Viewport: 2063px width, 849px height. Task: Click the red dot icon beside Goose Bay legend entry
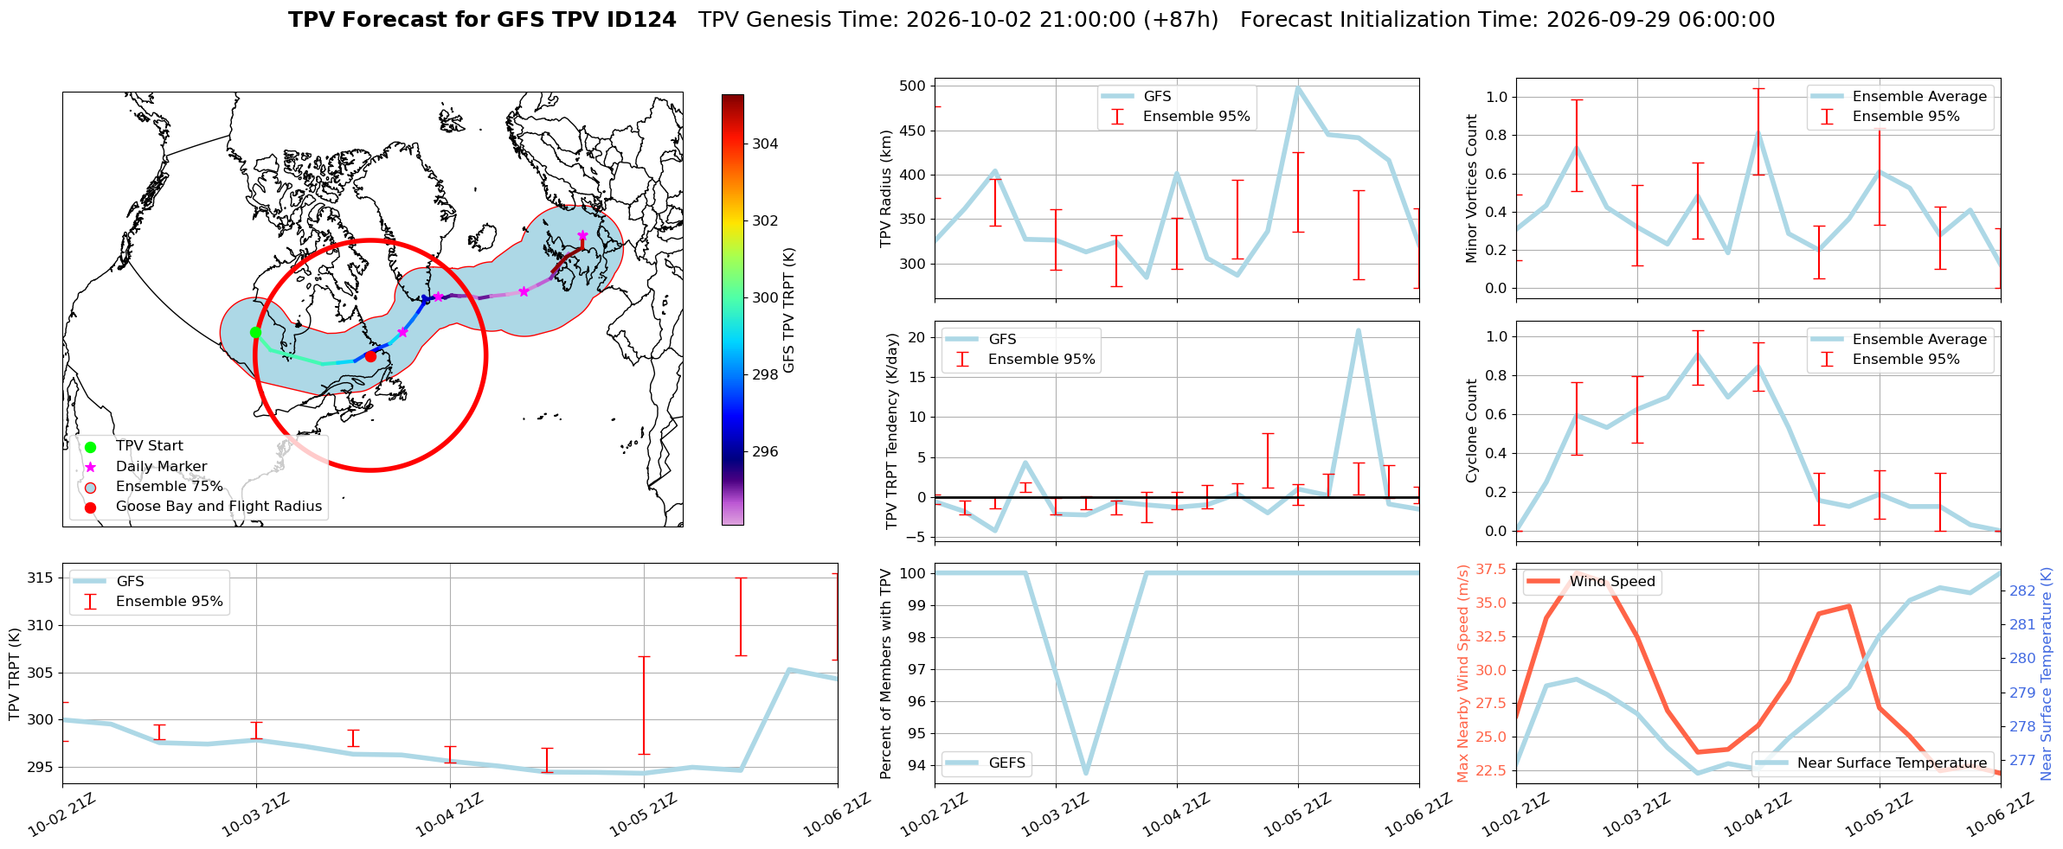pos(90,507)
